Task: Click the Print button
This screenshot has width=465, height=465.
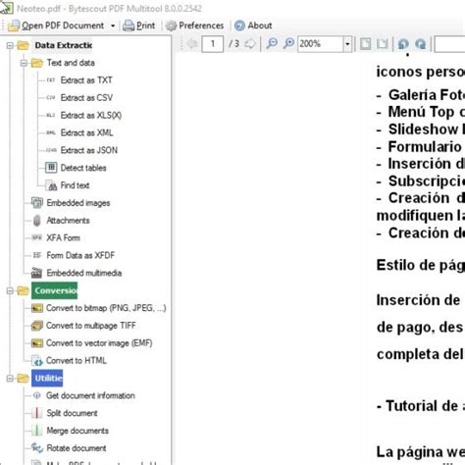Action: 138,26
